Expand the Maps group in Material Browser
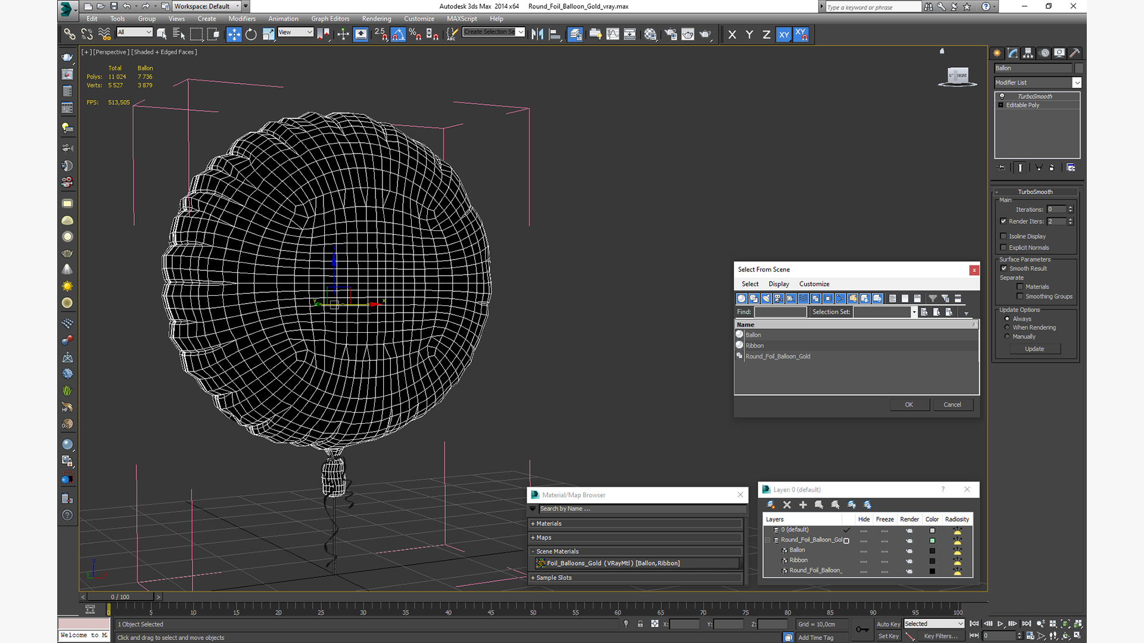 (x=636, y=538)
